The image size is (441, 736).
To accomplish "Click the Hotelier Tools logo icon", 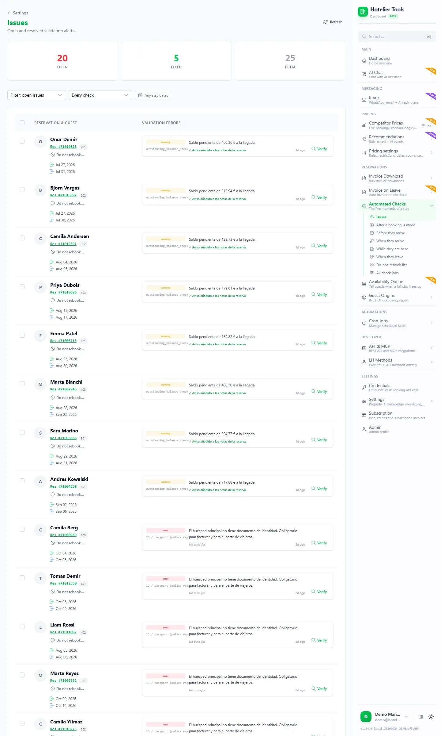I will tap(363, 12).
